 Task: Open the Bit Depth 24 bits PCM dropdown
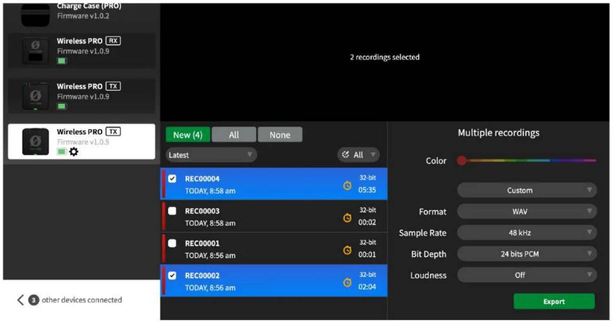[x=527, y=254]
